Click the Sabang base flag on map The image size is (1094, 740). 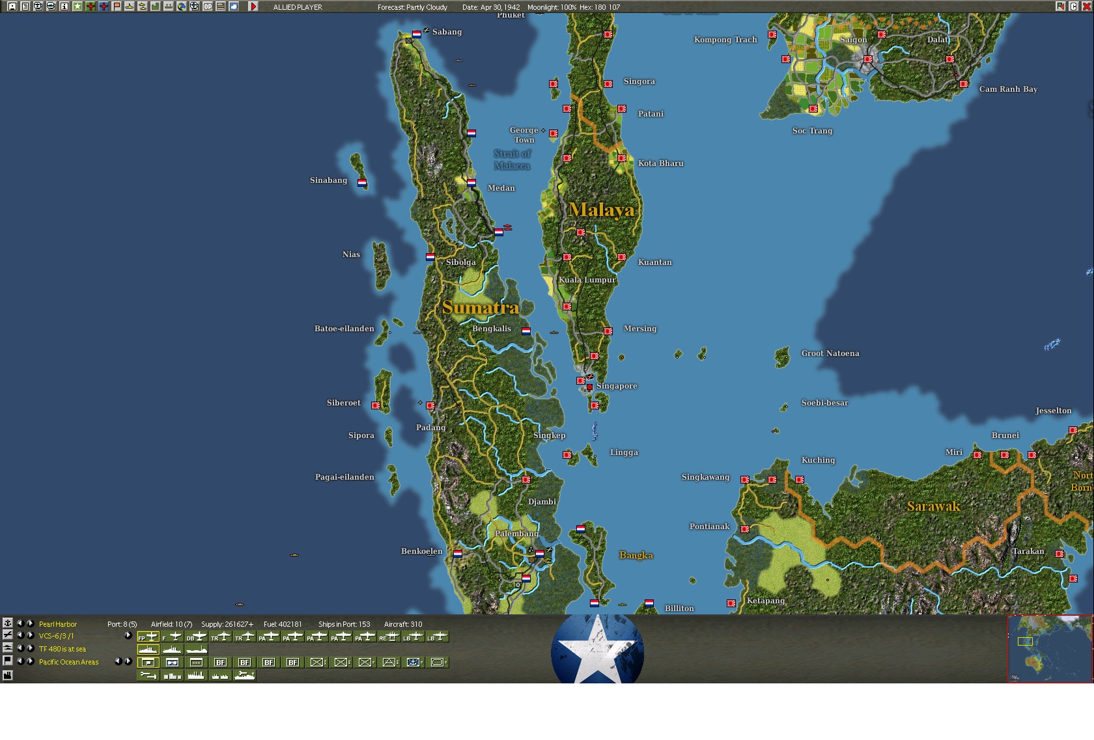coord(417,34)
